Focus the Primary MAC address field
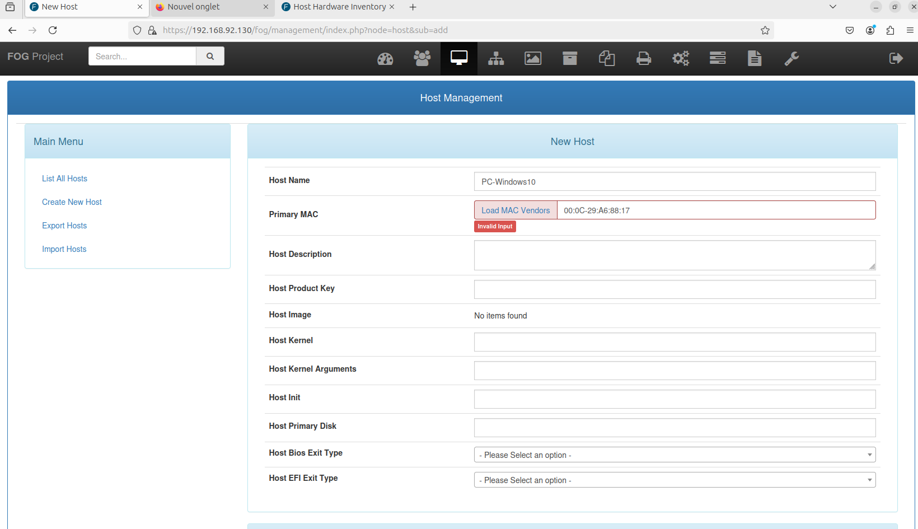The image size is (918, 529). (x=716, y=210)
